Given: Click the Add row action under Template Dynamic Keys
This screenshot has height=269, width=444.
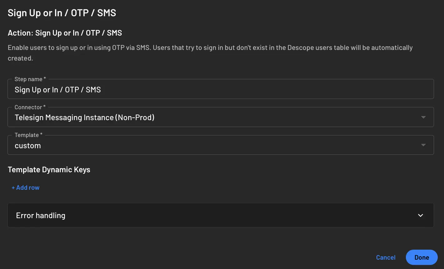Looking at the screenshot, I should [x=25, y=187].
